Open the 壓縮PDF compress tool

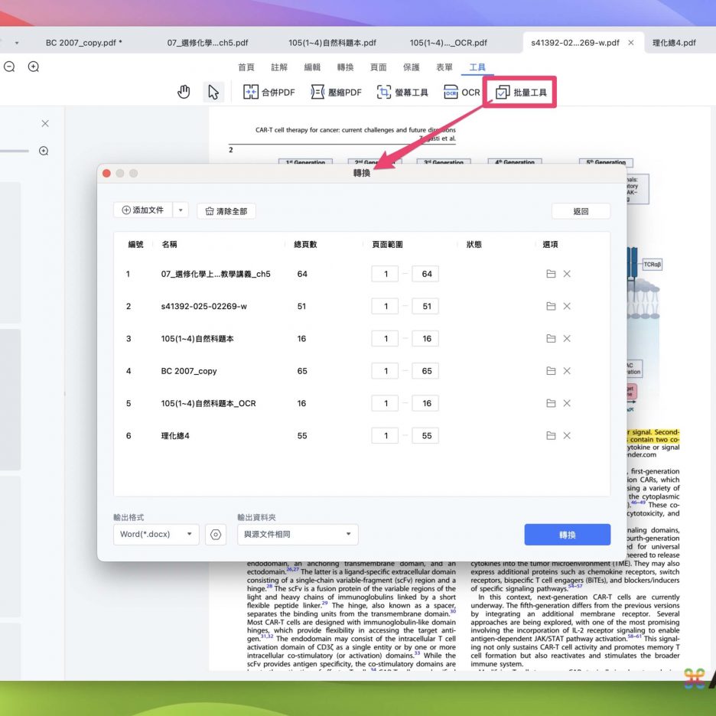(x=336, y=93)
